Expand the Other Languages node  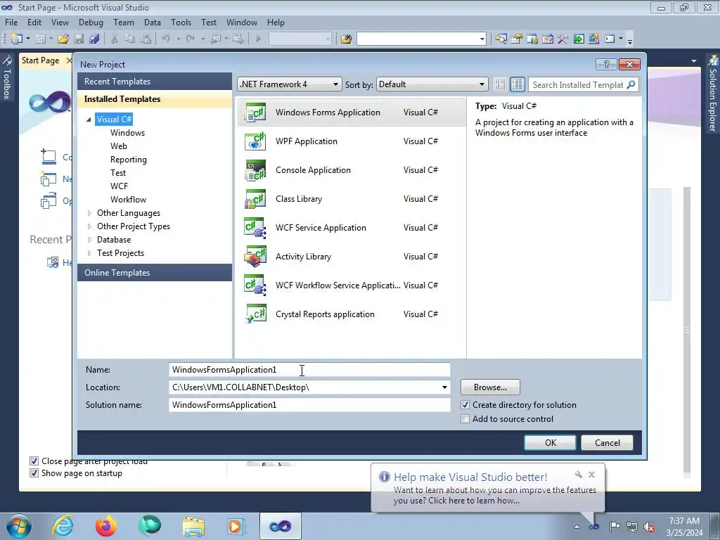pos(89,213)
